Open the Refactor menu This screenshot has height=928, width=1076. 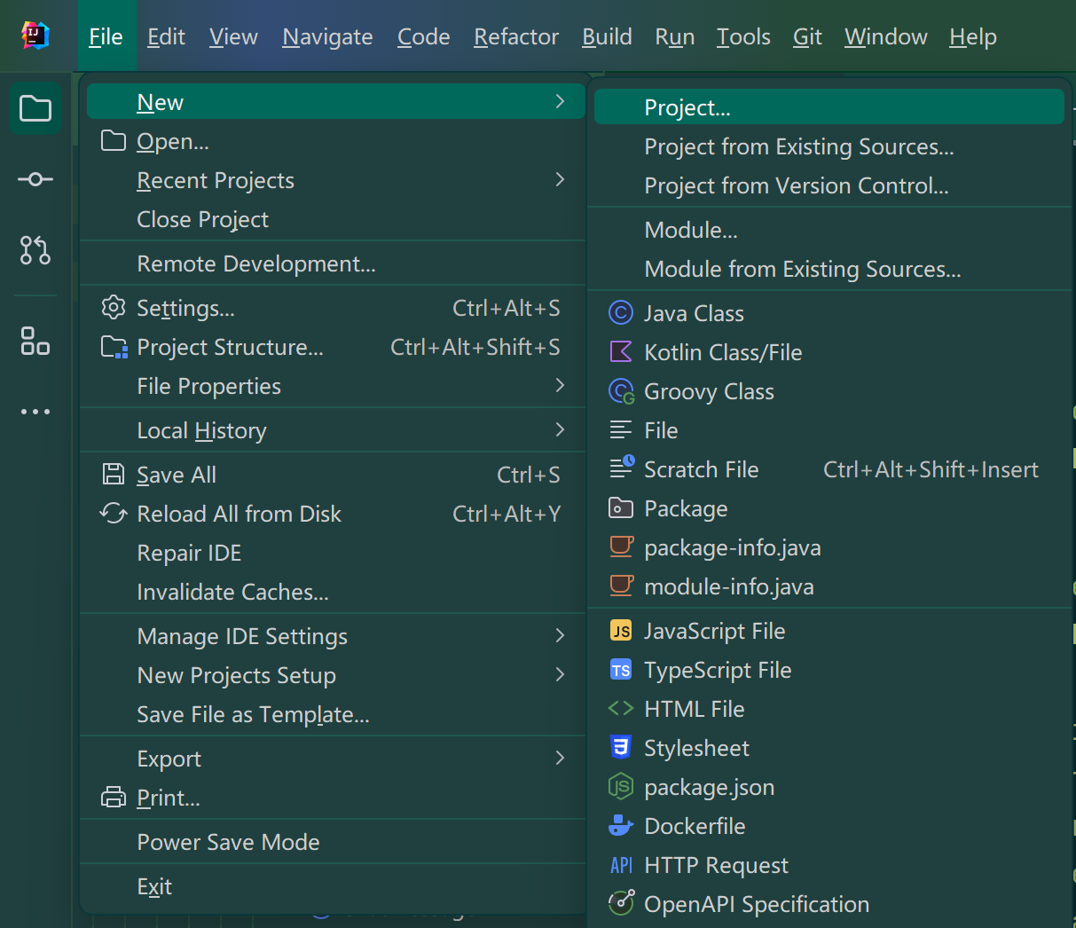click(516, 36)
